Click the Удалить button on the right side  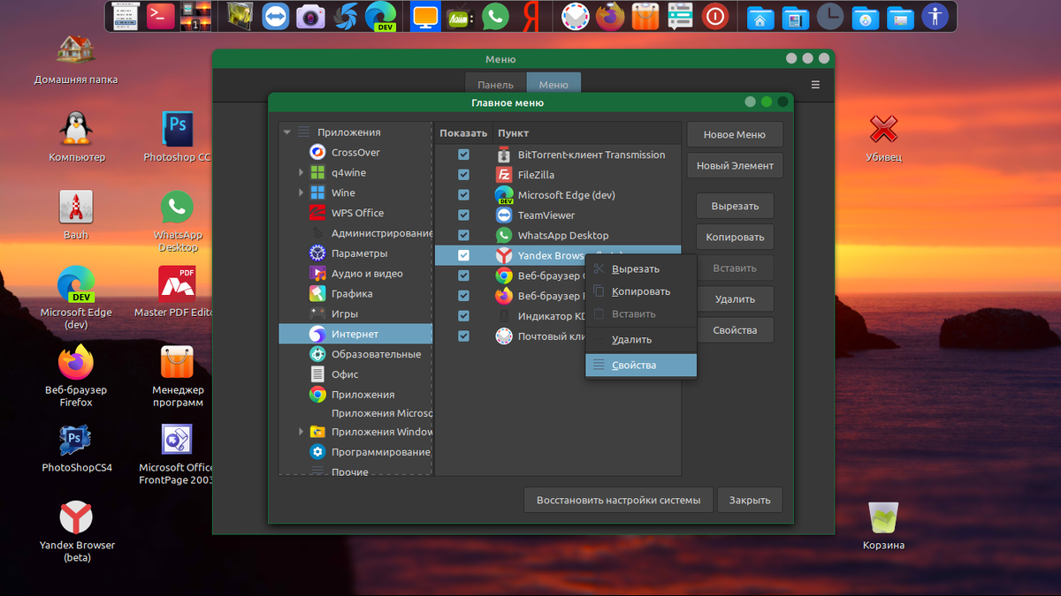pos(735,299)
